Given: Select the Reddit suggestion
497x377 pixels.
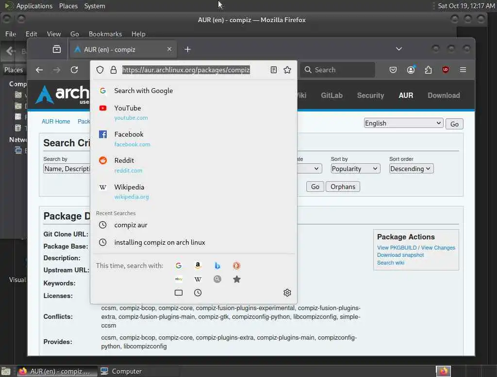Looking at the screenshot, I should click(193, 165).
